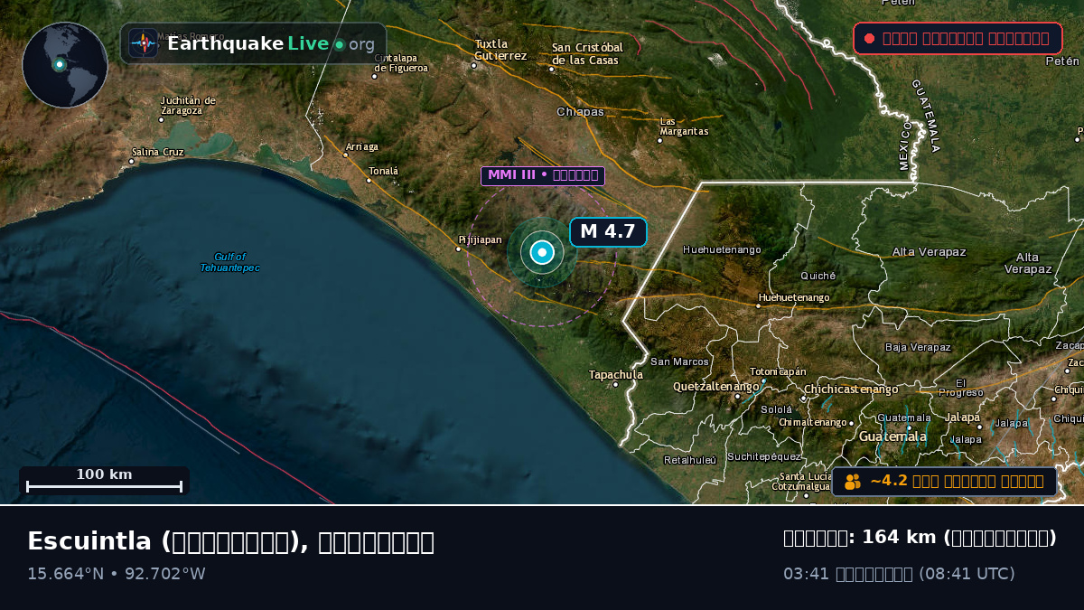Click the Retalhuleu label
The width and height of the screenshot is (1084, 610).
(690, 460)
